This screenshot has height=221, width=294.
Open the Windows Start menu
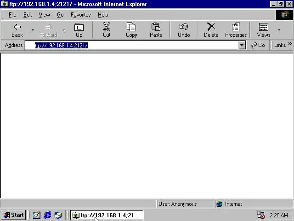tap(13, 215)
